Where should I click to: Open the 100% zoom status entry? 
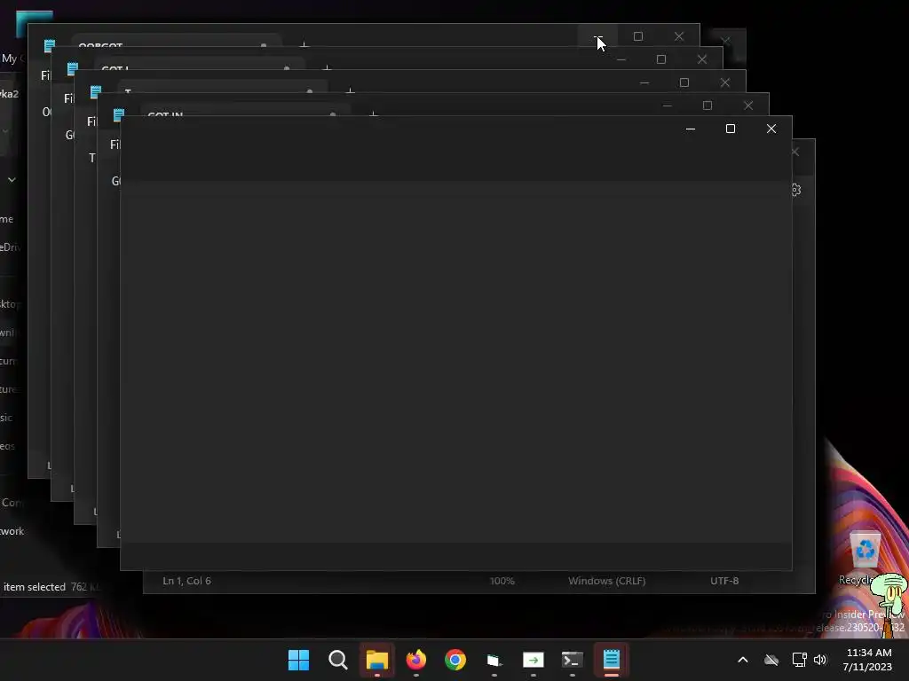pos(502,581)
